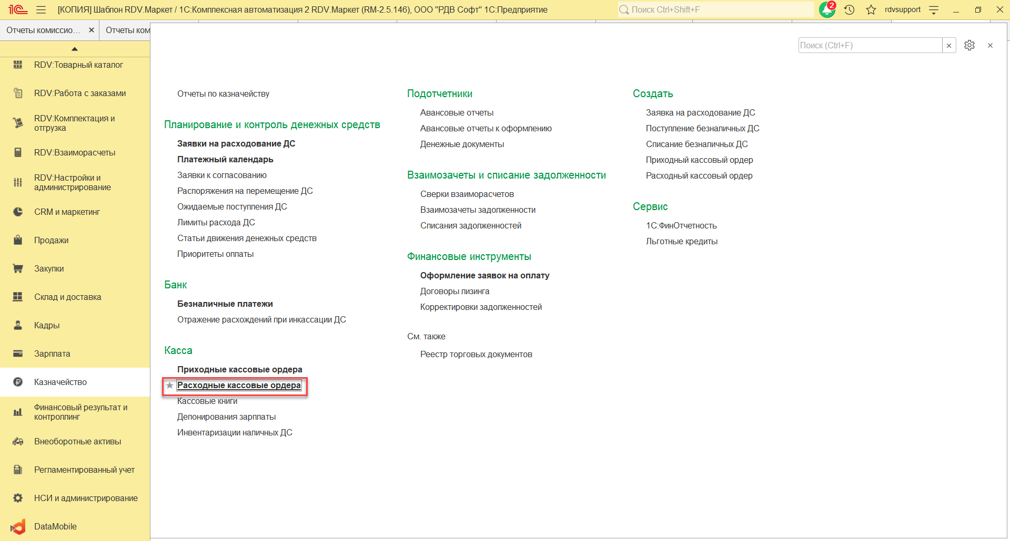
Task: Toggle favorite star for Расходные кассовые ордера
Action: [169, 386]
